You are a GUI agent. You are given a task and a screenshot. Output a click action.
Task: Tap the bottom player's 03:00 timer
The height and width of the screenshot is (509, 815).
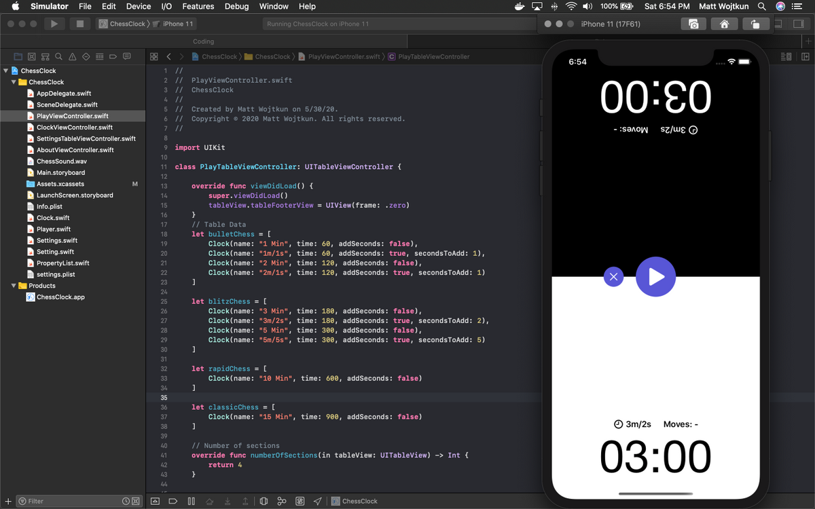655,457
